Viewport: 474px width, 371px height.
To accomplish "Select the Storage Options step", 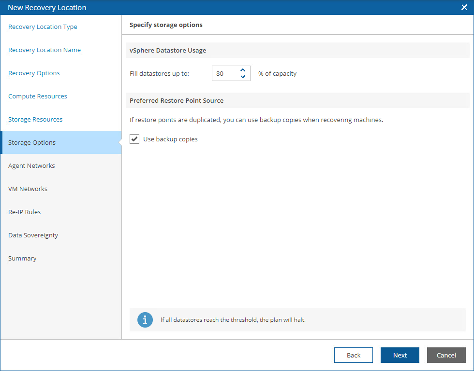I will coord(32,143).
